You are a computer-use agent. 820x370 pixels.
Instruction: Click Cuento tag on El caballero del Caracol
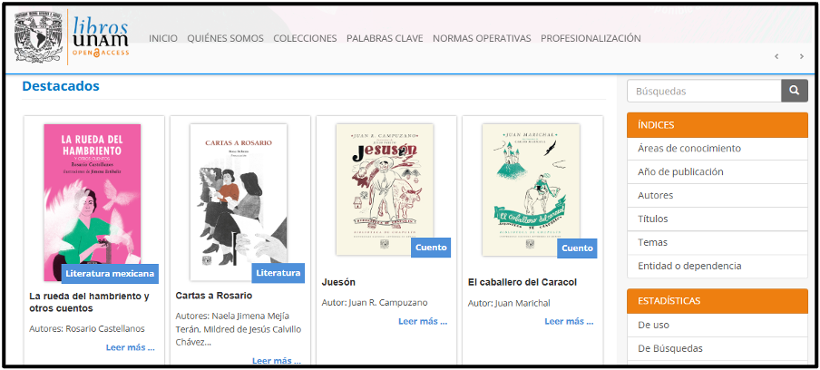(x=577, y=248)
